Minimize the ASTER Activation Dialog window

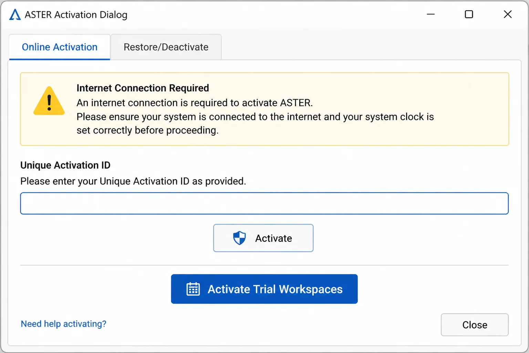pyautogui.click(x=431, y=14)
